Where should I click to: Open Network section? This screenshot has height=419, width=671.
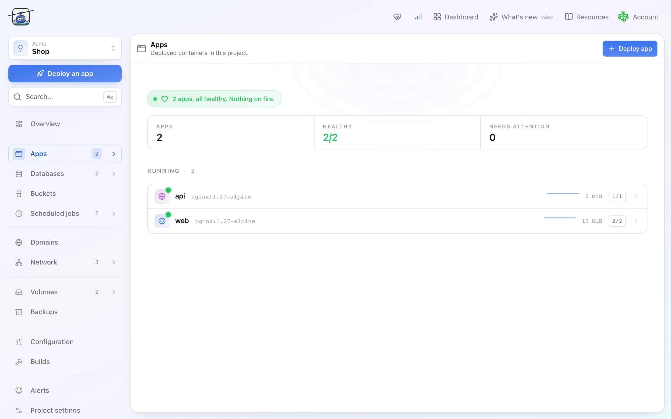click(65, 262)
